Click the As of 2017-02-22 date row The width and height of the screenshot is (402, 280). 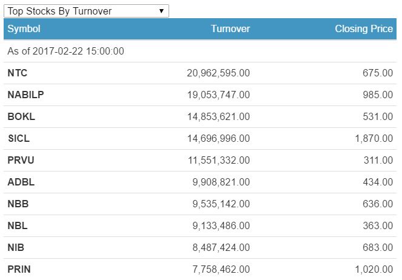click(x=65, y=52)
